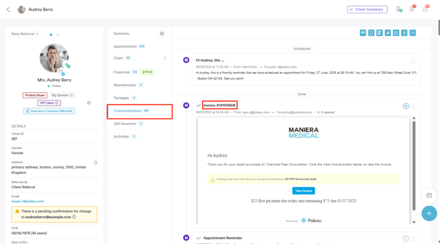Click the floating blue plus button
Image resolution: width=440 pixels, height=244 pixels.
coord(429,213)
